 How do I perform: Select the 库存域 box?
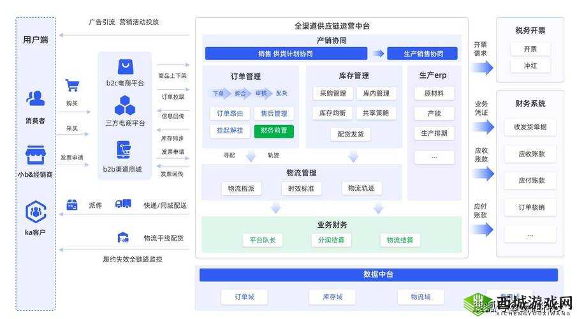(332, 297)
